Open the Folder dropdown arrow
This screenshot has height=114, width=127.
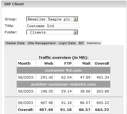click(x=75, y=32)
